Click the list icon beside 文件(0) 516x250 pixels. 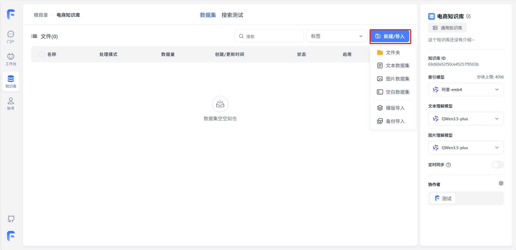point(34,36)
